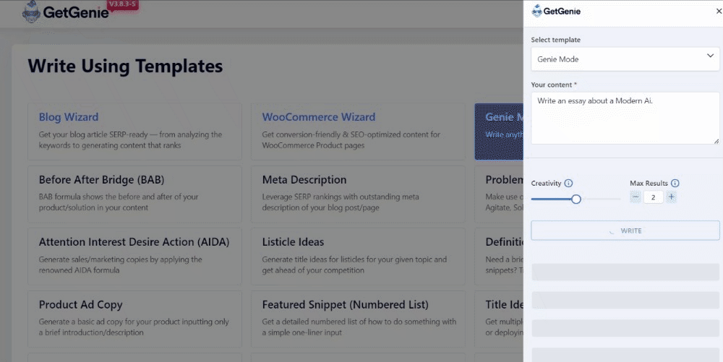Screen dimensions: 723x362
Task: Click the Max Results number field
Action: [x=654, y=197]
